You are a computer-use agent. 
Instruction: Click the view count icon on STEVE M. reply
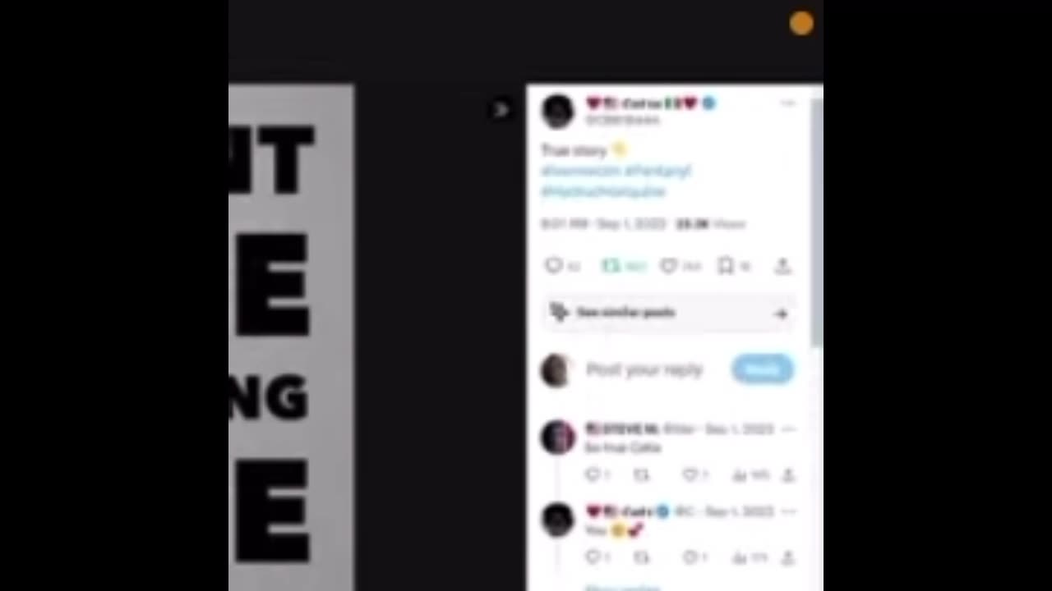[x=739, y=474]
